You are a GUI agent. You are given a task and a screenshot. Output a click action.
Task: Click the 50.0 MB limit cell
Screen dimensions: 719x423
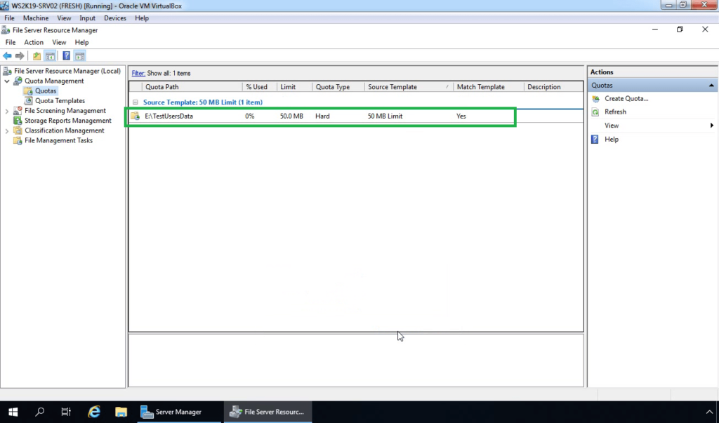click(x=291, y=116)
